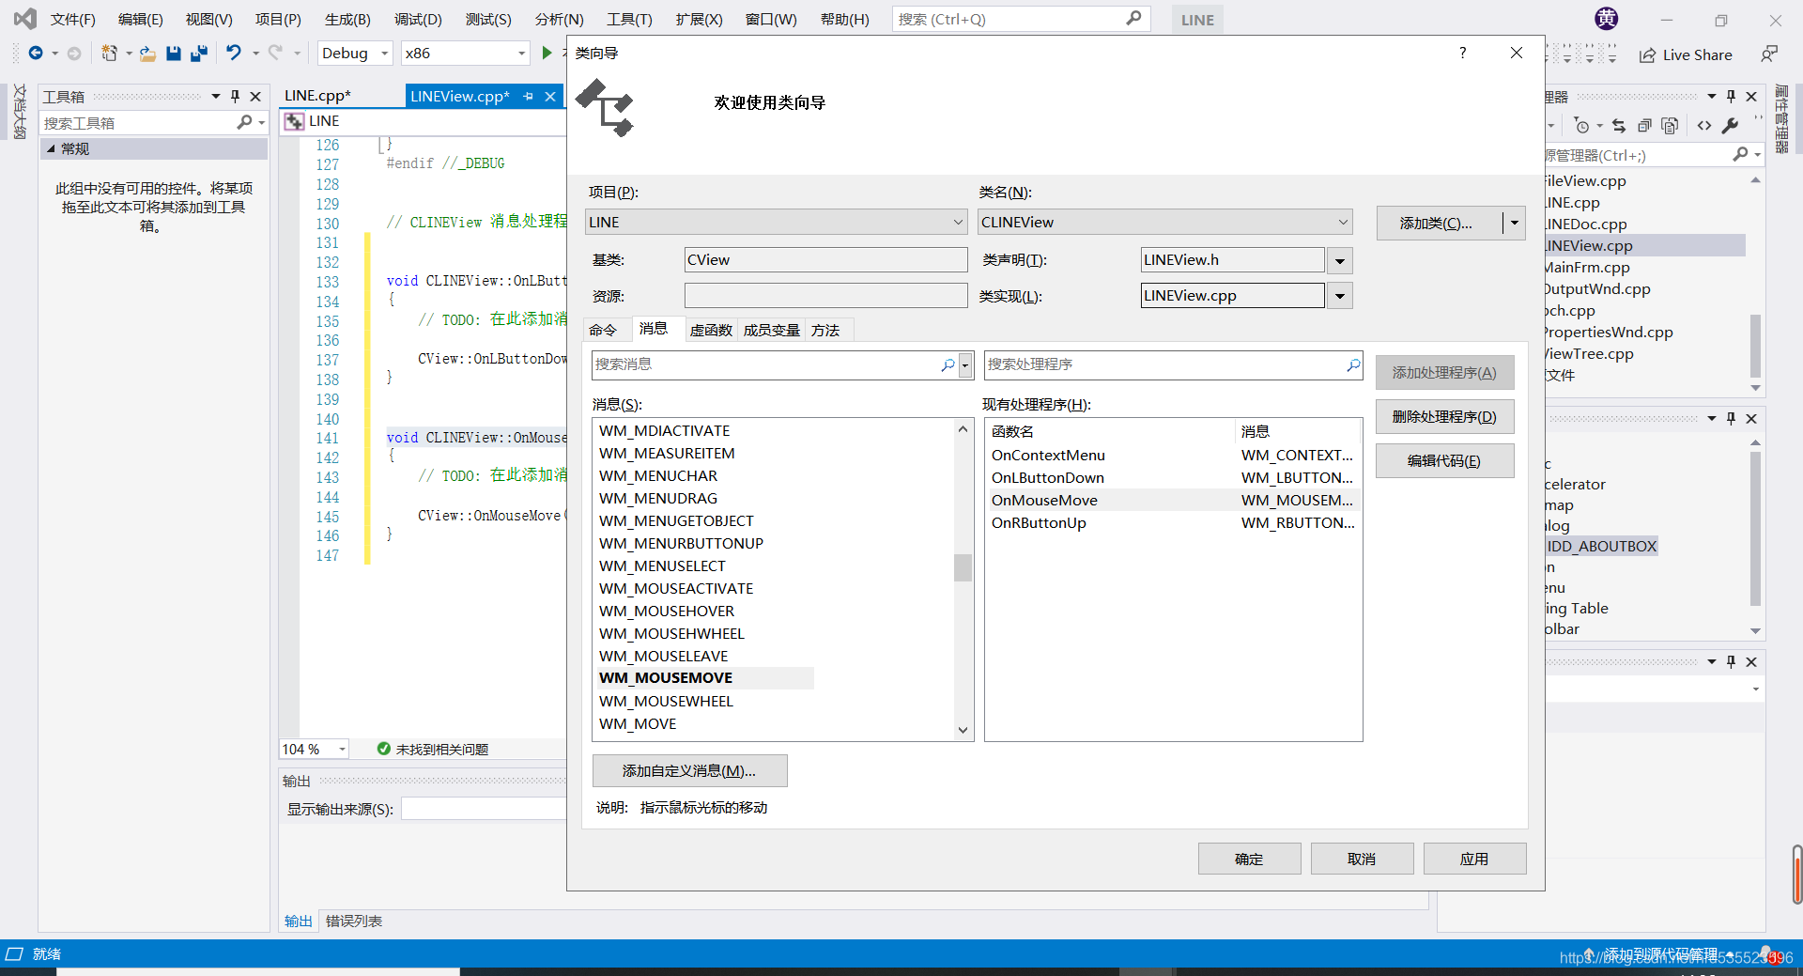The height and width of the screenshot is (976, 1803).
Task: Collapse all in Solution Explorer toolbar
Action: 1644,126
